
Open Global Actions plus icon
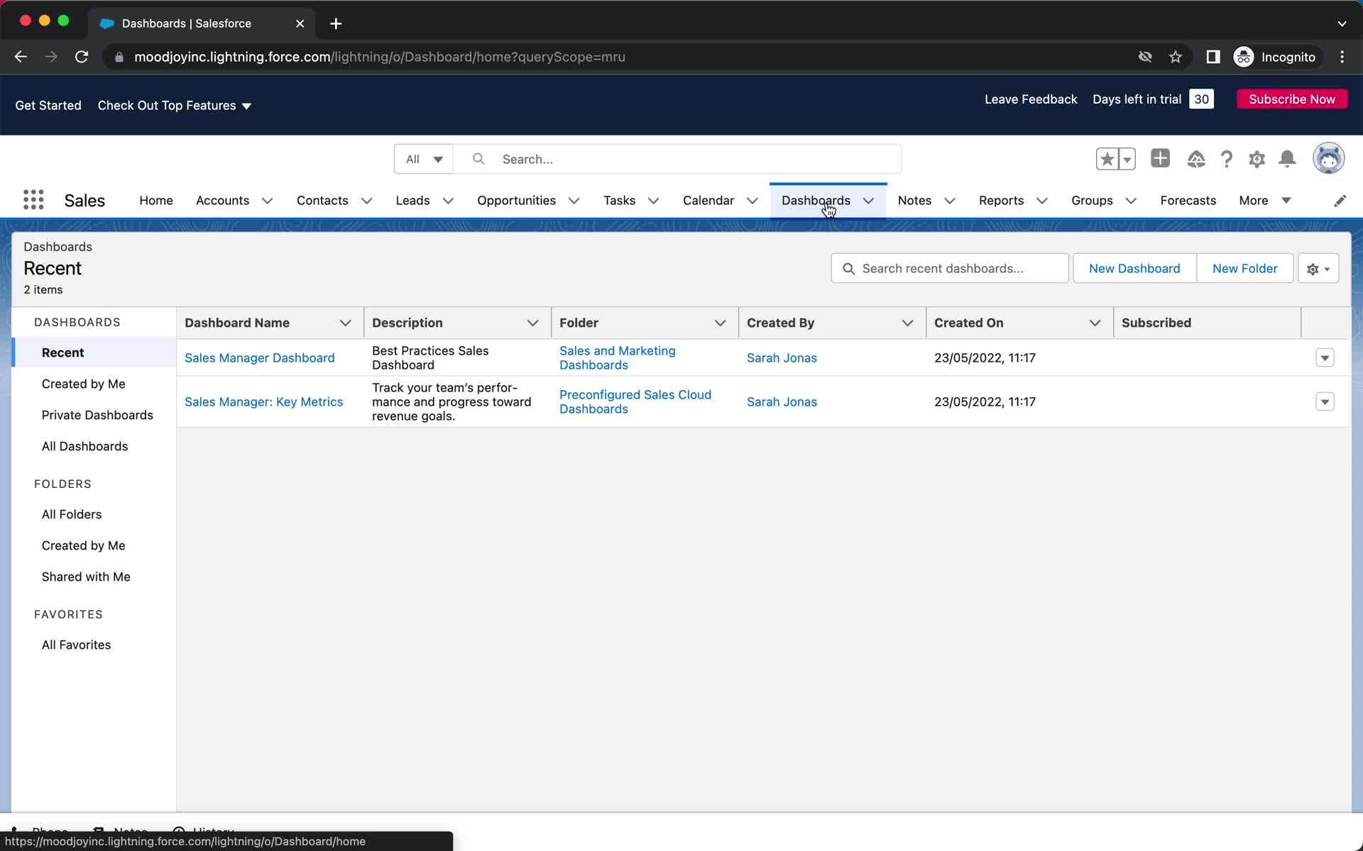click(x=1160, y=158)
